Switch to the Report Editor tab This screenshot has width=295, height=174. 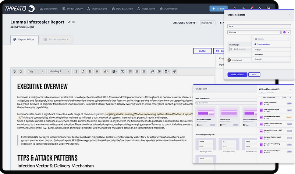click(x=24, y=40)
